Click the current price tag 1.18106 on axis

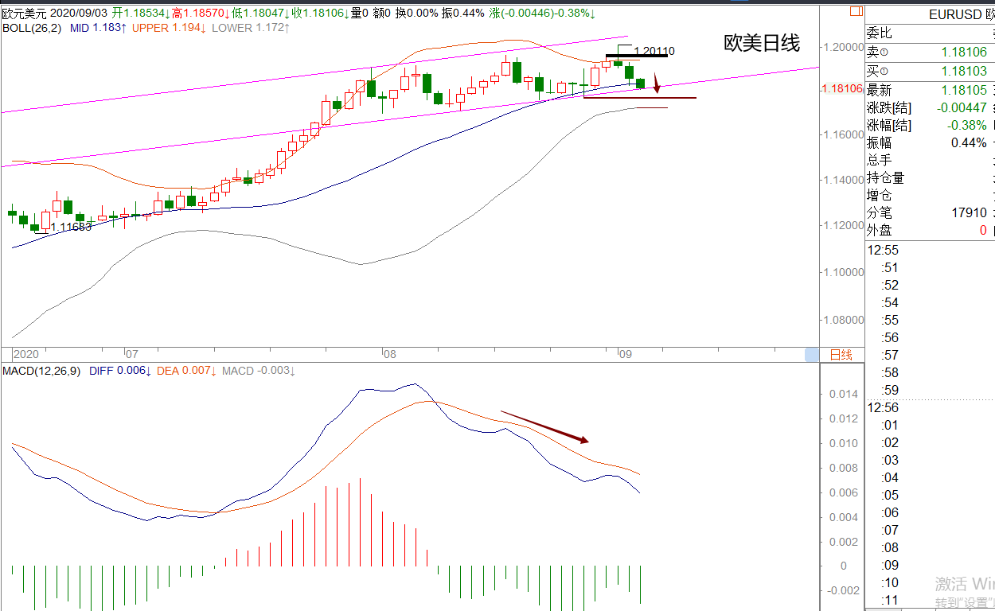pos(842,88)
